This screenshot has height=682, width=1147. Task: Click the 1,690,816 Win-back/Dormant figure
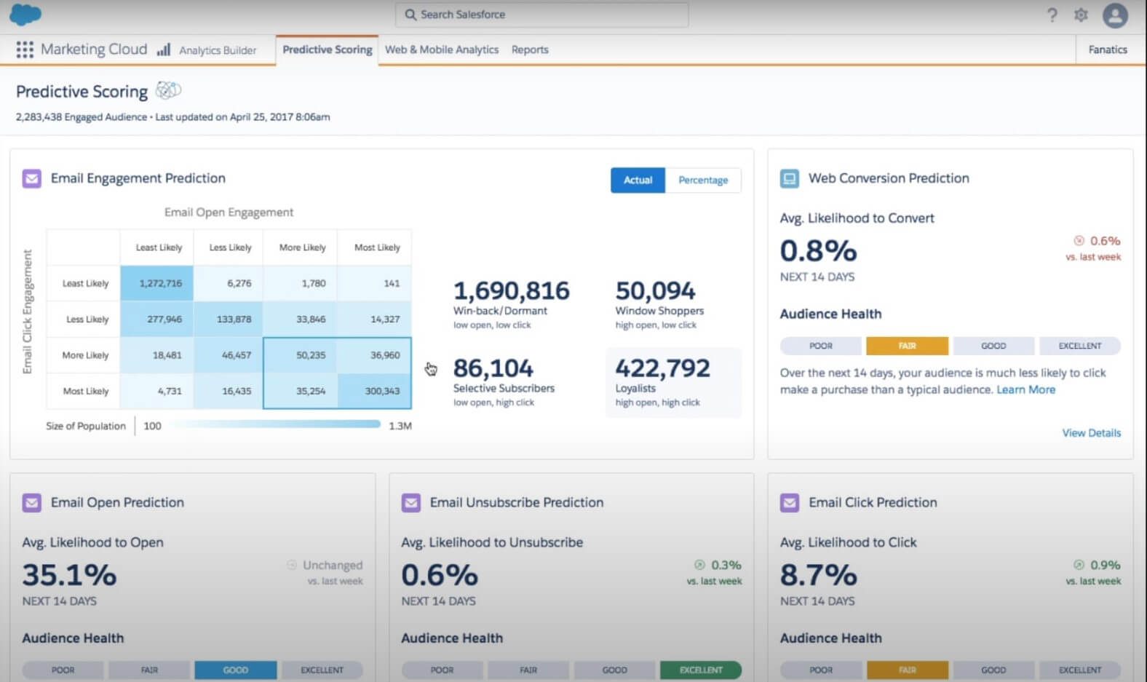tap(511, 290)
